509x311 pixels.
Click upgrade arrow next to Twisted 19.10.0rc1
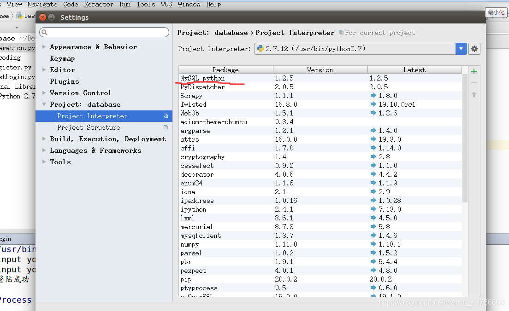[374, 104]
